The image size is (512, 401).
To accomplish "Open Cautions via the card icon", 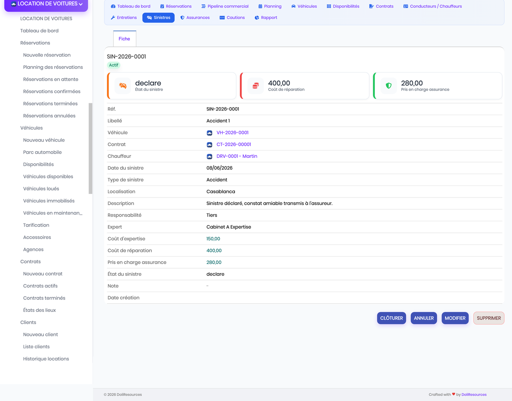I will (x=222, y=18).
